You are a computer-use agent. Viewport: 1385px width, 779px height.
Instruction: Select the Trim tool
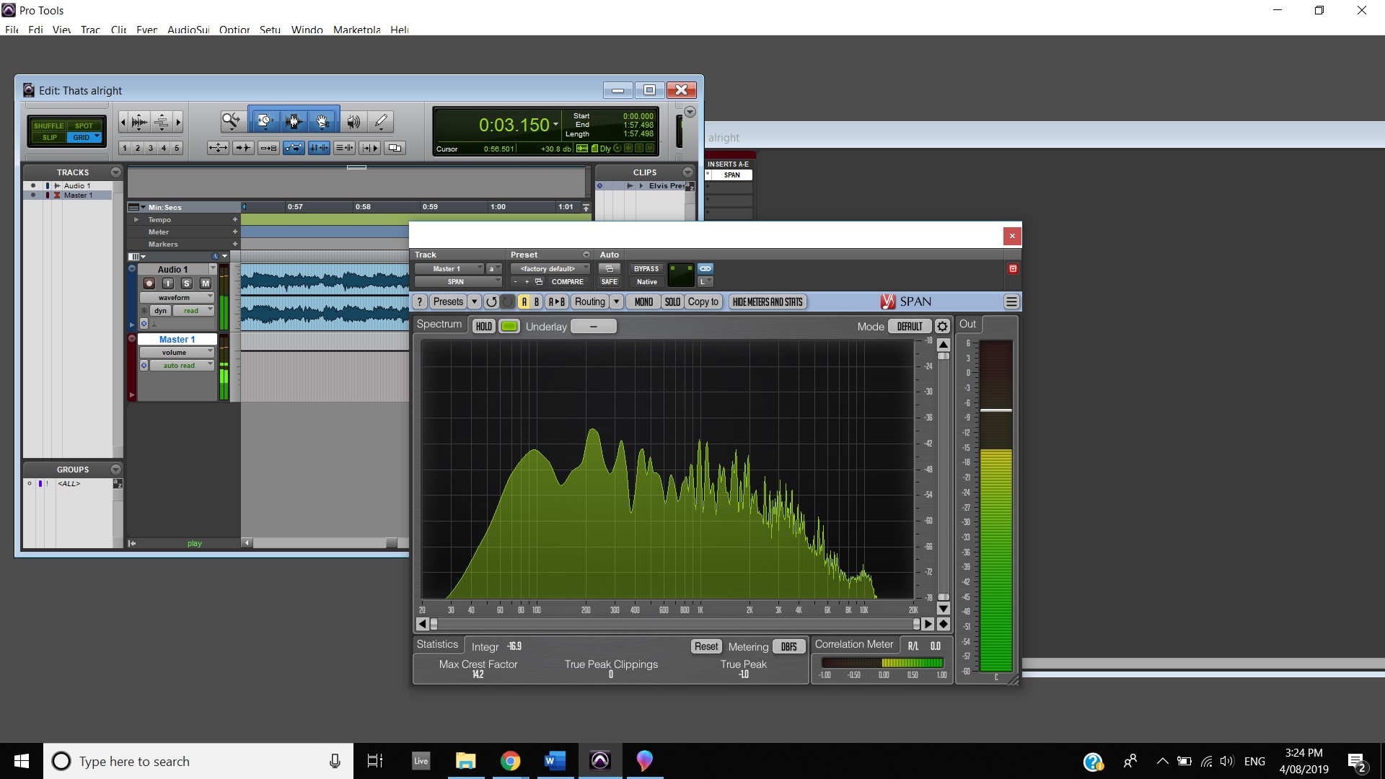tap(264, 121)
